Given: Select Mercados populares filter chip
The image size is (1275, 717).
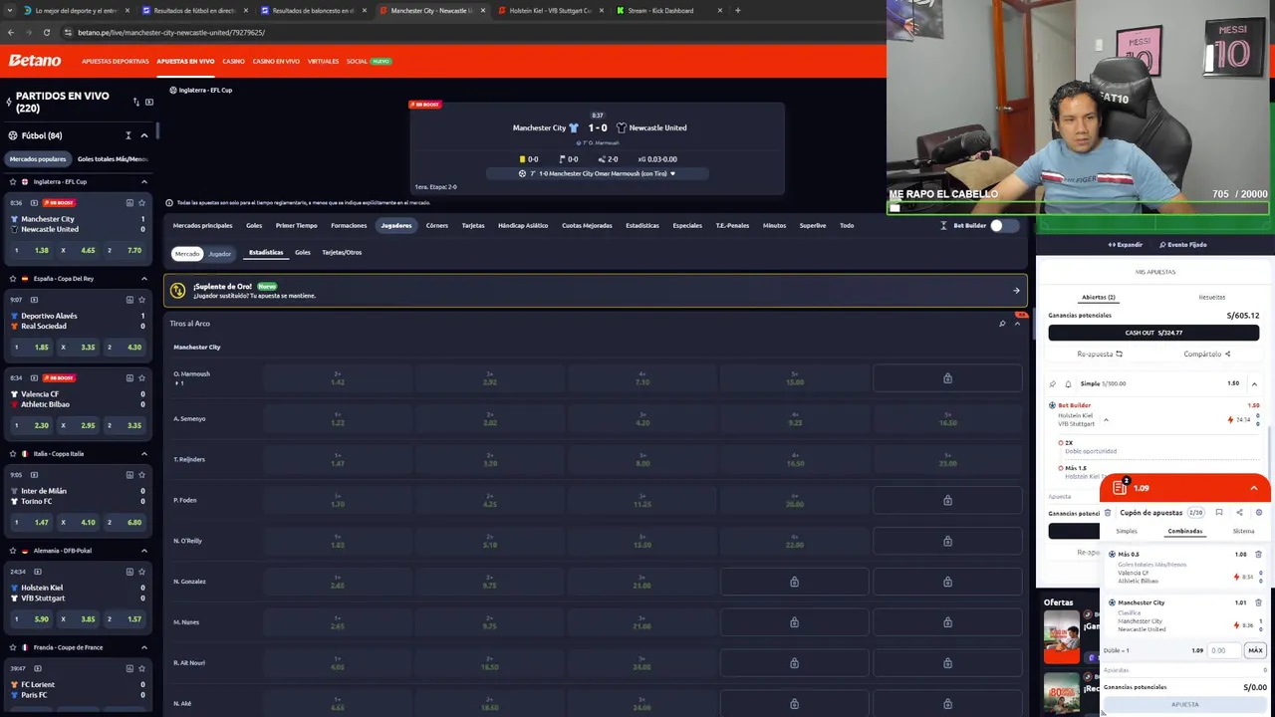Looking at the screenshot, I should tap(38, 159).
